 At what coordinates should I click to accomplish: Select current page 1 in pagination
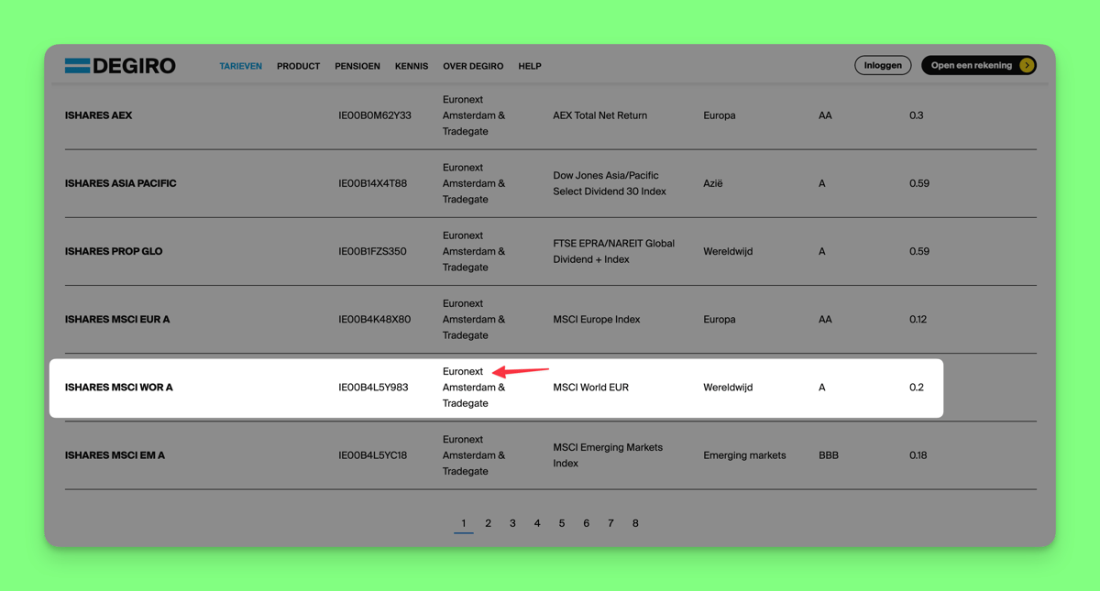tap(464, 523)
